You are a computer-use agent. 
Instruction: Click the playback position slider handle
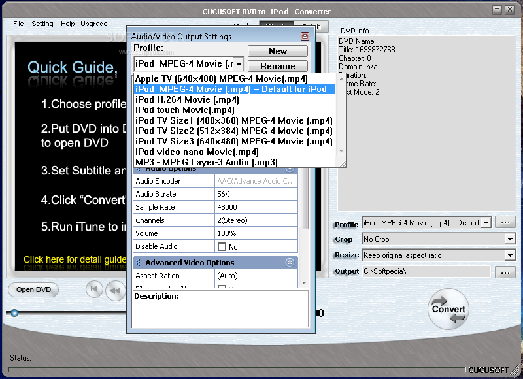coord(14,313)
